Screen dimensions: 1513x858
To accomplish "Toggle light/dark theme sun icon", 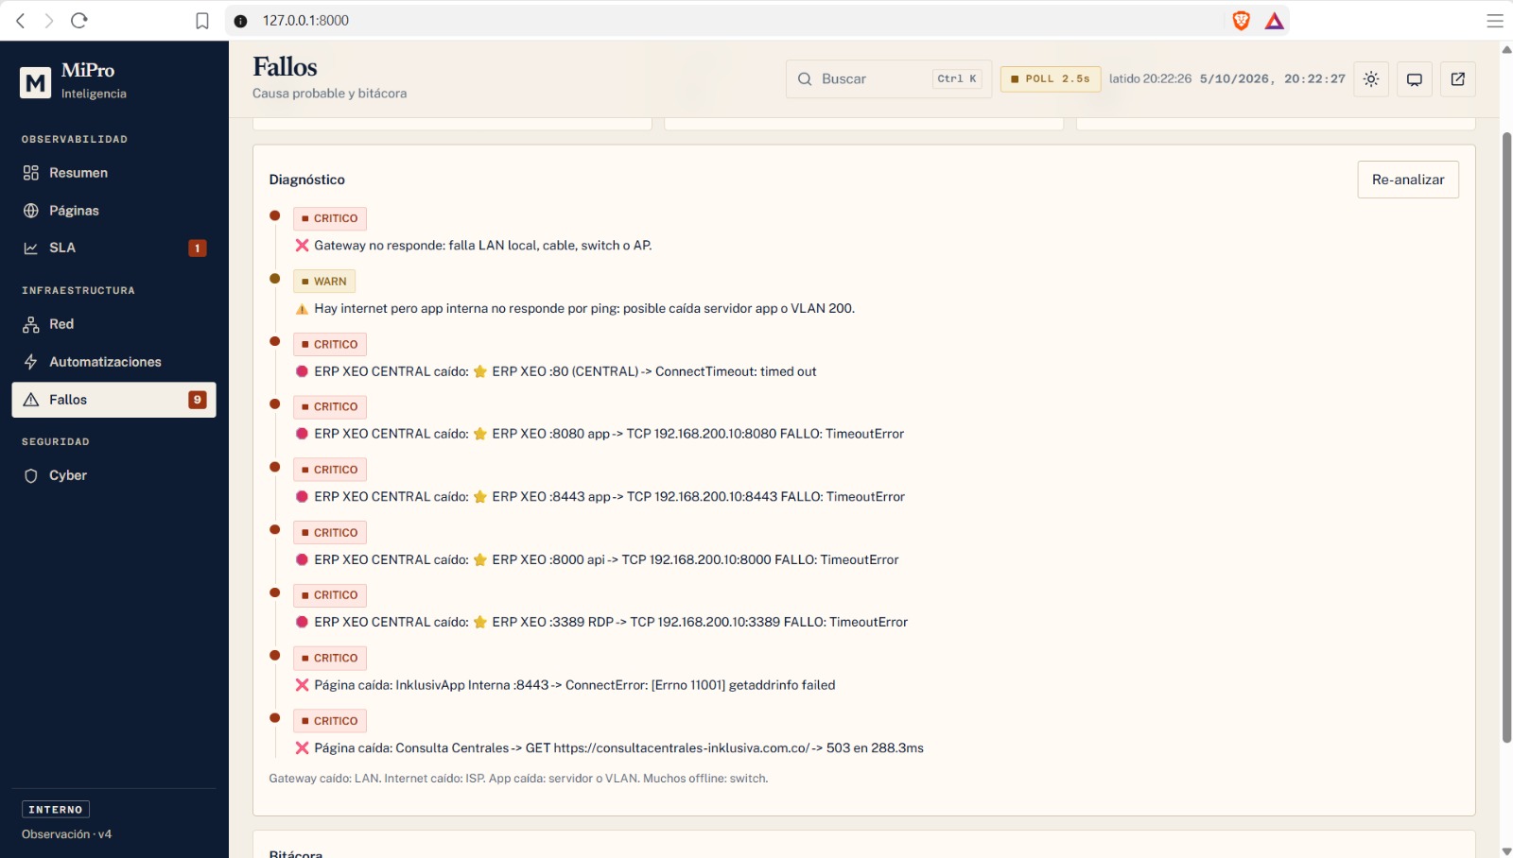I will pos(1371,79).
